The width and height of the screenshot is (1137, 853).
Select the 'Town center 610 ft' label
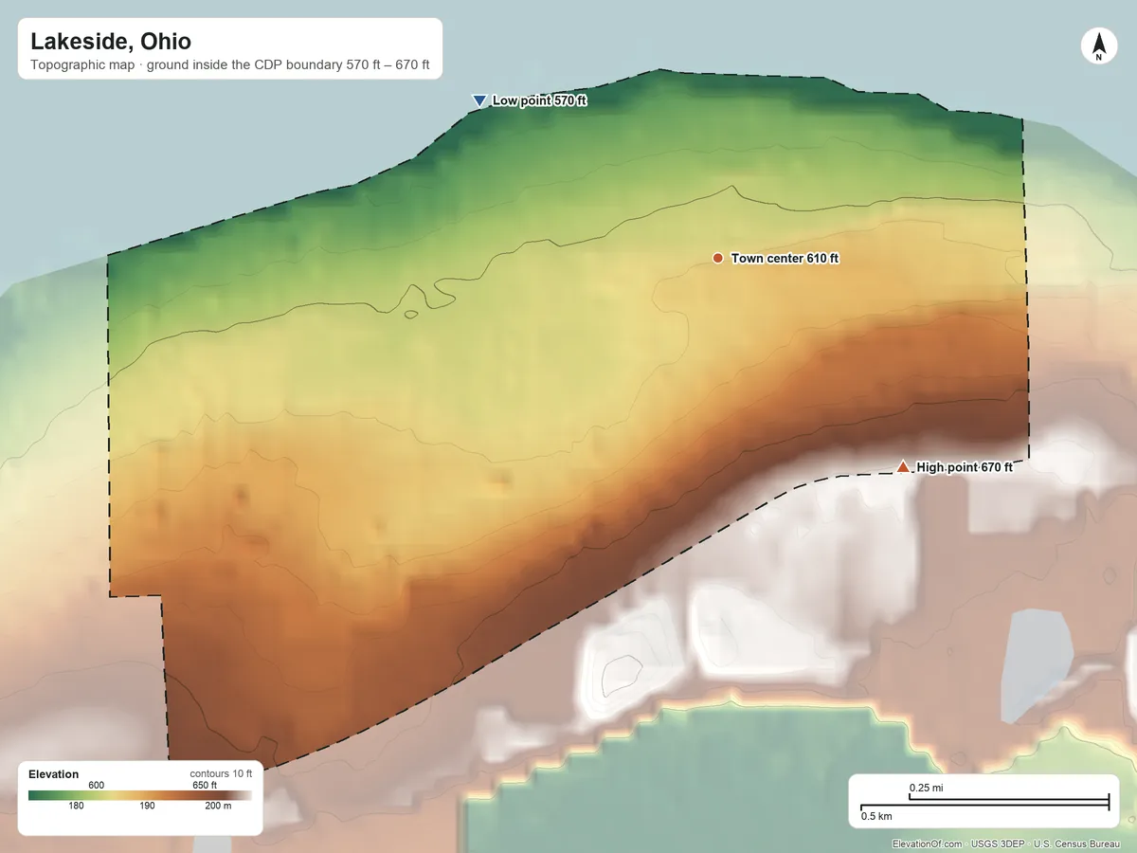coord(785,259)
